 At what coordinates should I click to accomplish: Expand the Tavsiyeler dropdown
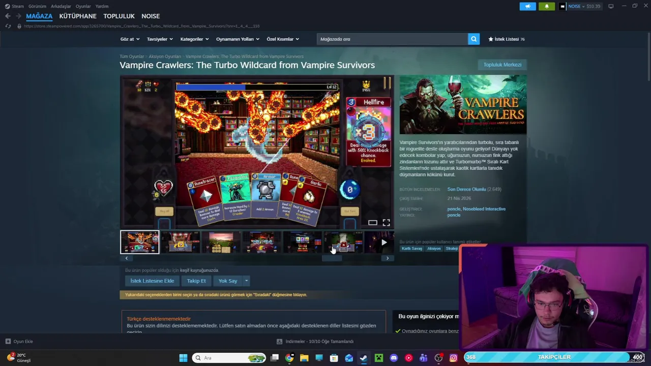tap(160, 39)
